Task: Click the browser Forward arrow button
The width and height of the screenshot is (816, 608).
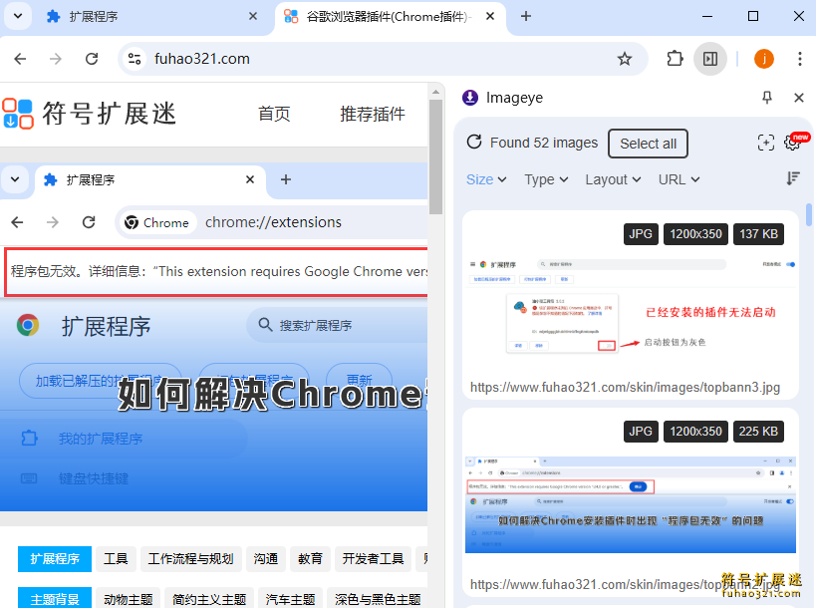Action: 55,59
